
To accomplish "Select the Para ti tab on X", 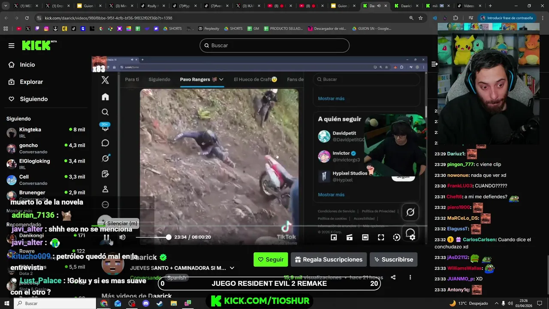I will click(132, 79).
